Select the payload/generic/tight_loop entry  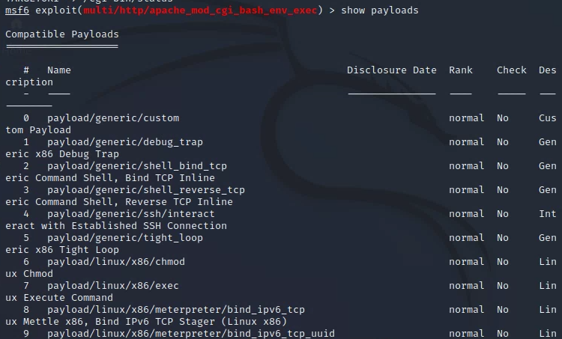pyautogui.click(x=124, y=238)
